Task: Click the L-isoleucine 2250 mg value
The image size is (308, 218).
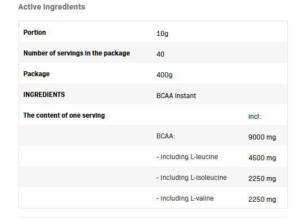Action: 262,179
